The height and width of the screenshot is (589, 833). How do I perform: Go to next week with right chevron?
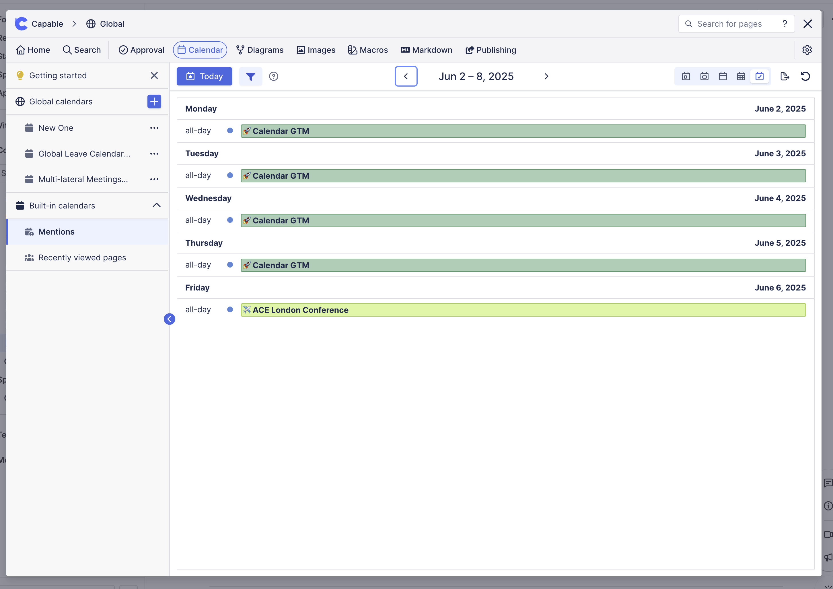(x=546, y=76)
